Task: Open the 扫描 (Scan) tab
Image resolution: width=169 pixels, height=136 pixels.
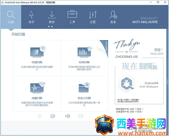Action: click(x=11, y=16)
